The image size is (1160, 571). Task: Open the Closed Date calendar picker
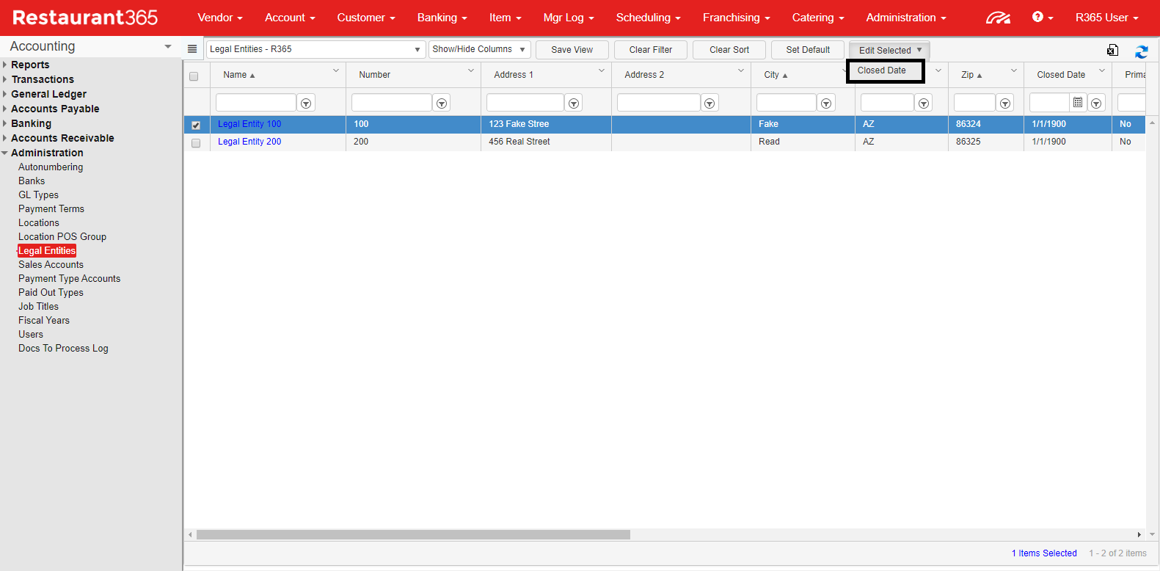coord(1078,103)
